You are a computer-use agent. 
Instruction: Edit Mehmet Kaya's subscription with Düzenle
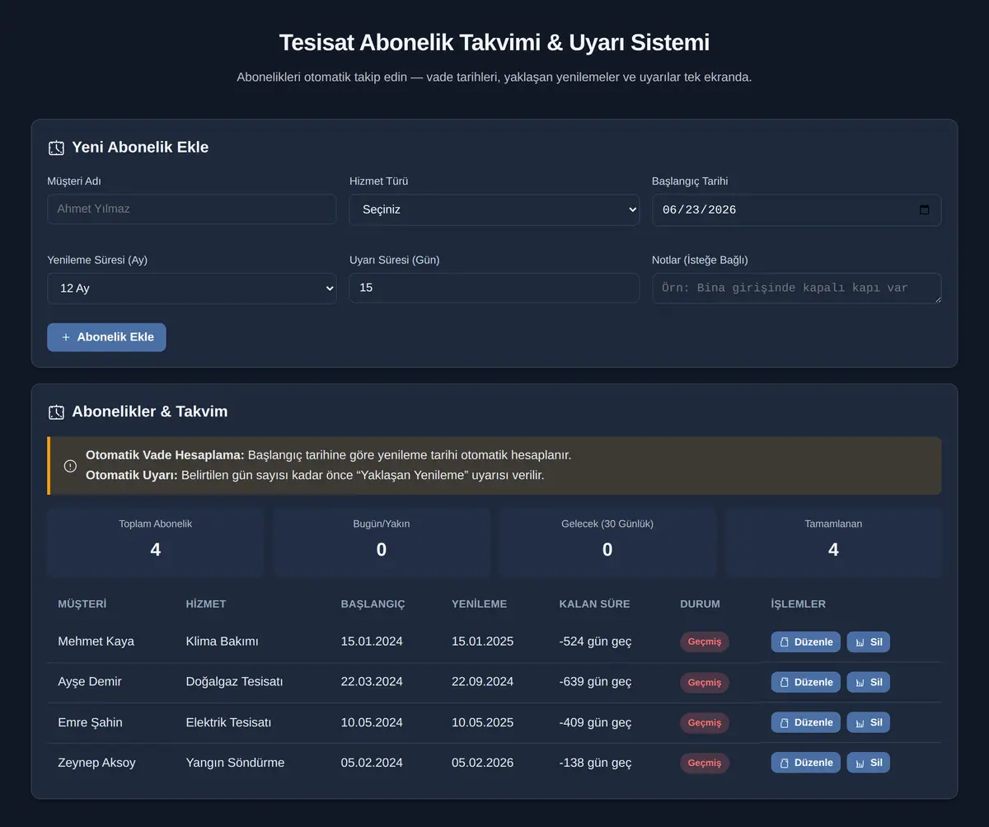(x=805, y=641)
